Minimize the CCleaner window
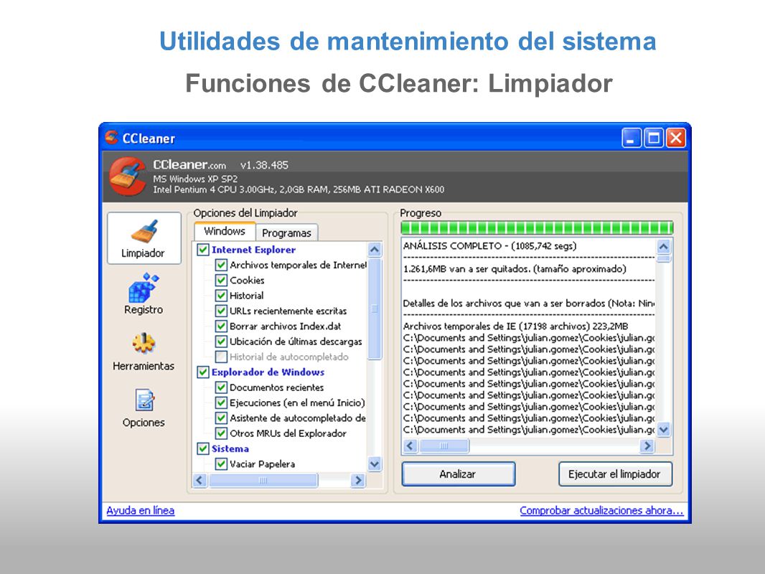Screen dimensions: 765x574 tap(631, 138)
